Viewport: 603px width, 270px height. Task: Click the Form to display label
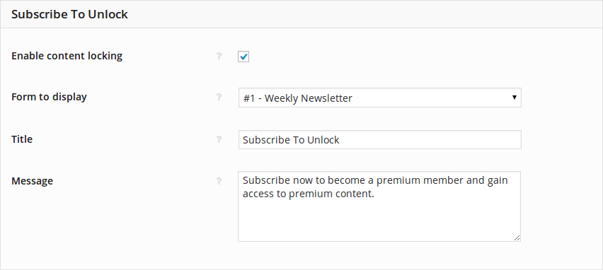tap(49, 97)
